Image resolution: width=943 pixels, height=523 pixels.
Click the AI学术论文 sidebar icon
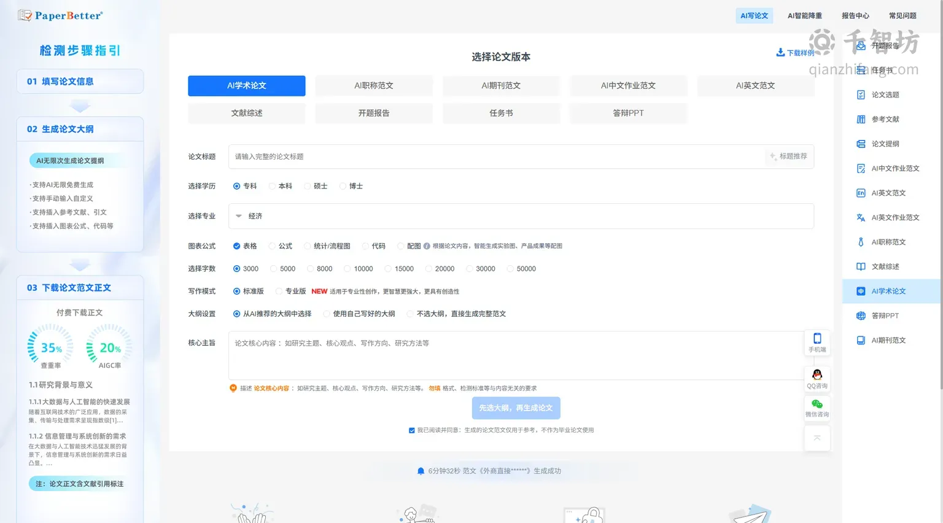click(861, 291)
